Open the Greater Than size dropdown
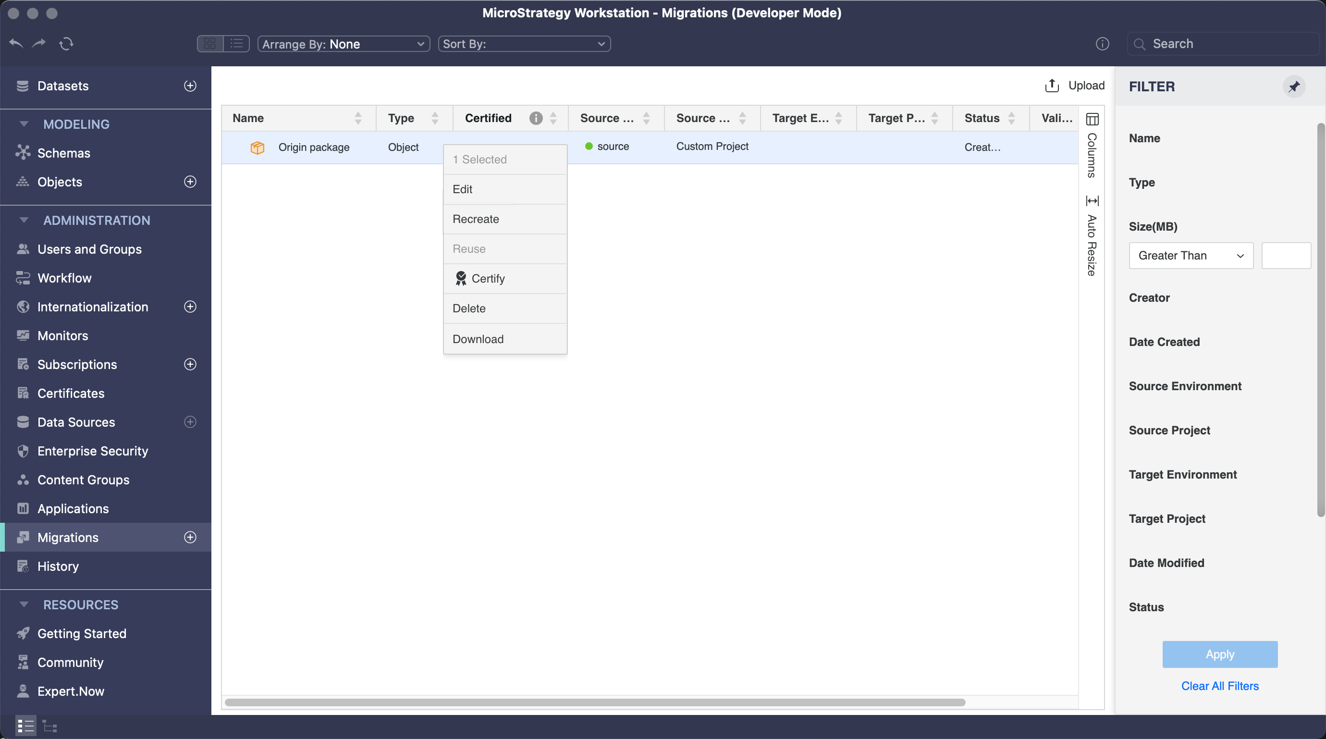This screenshot has width=1326, height=739. tap(1190, 256)
